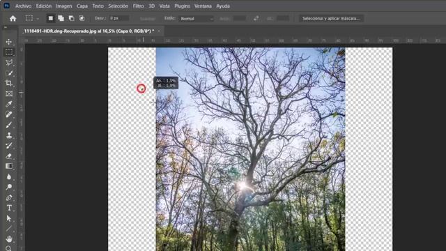Open the Imagen menu

click(x=64, y=6)
